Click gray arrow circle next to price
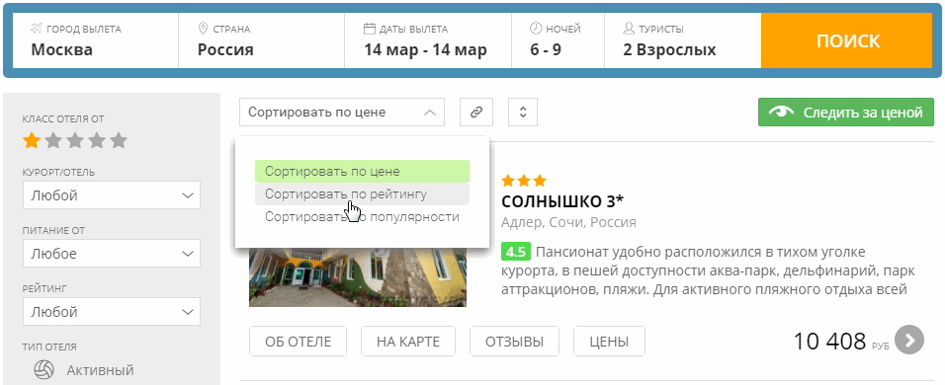Screen dimensions: 945x385 909,341
